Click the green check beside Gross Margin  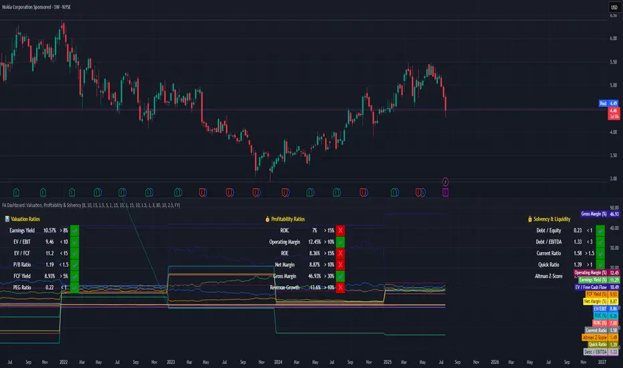pyautogui.click(x=340, y=276)
